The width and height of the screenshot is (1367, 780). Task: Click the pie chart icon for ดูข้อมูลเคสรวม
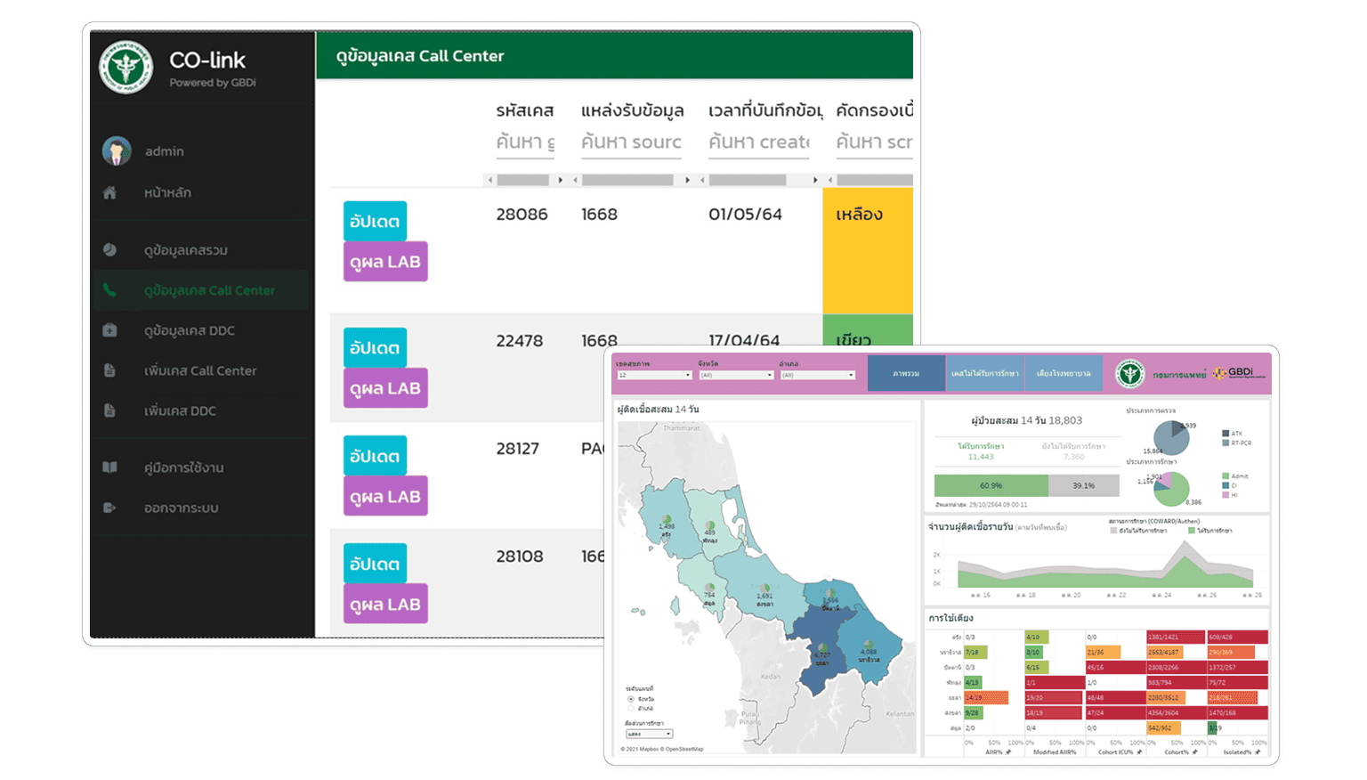109,250
